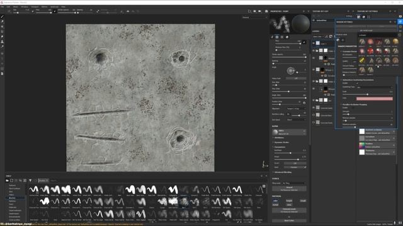Select the Clone tool
403x226 pixels.
pyautogui.click(x=3, y=41)
